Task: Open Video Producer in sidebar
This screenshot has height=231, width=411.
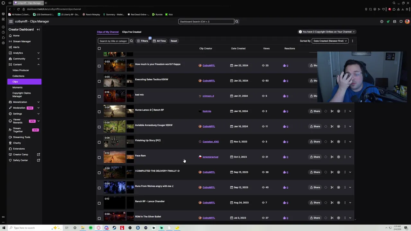Action: point(21,70)
